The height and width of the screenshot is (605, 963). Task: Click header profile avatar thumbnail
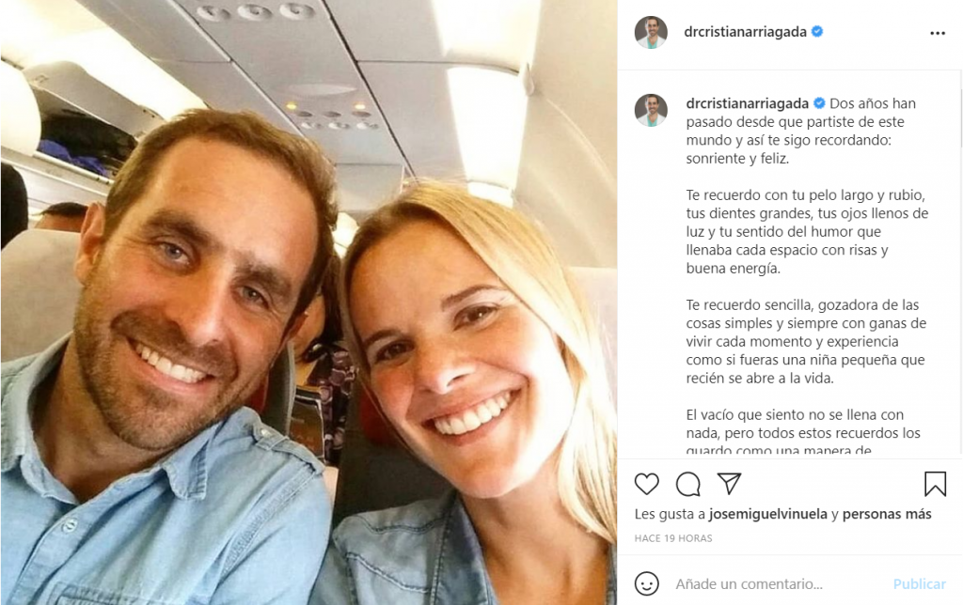click(651, 33)
